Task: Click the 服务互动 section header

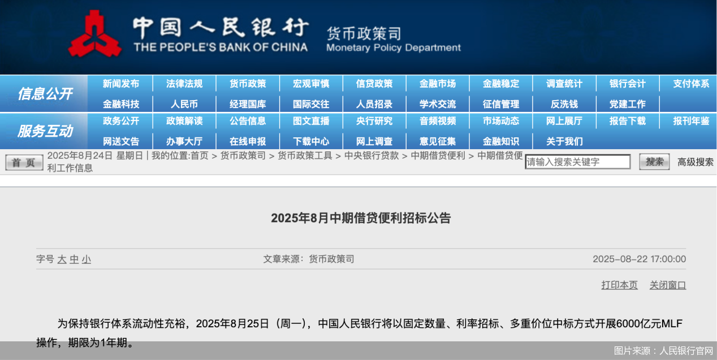Action: tap(45, 131)
